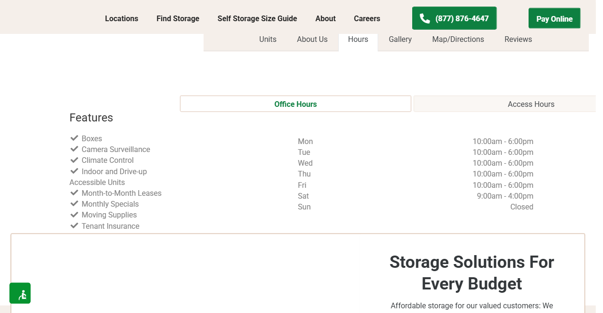Viewport: 603px width, 313px height.
Task: Select the Office Hours tab
Action: point(295,104)
